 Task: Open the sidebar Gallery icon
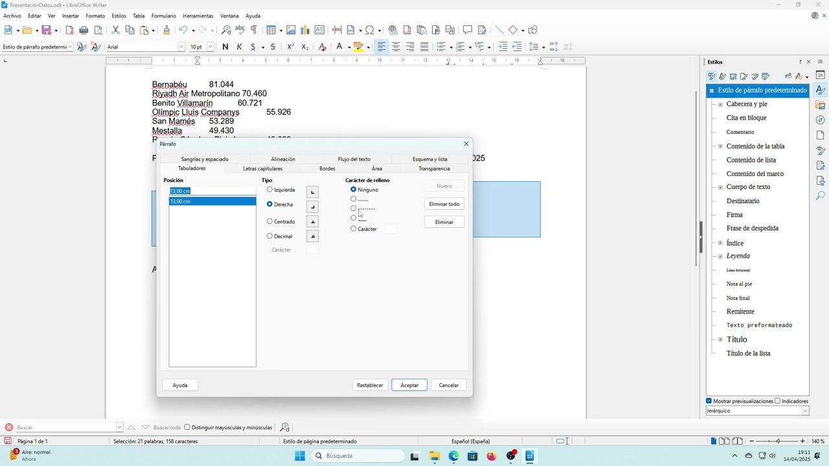[x=821, y=105]
